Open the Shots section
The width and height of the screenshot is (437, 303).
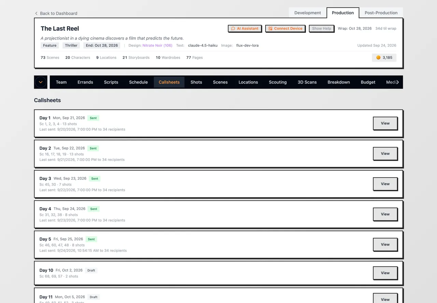tap(196, 82)
